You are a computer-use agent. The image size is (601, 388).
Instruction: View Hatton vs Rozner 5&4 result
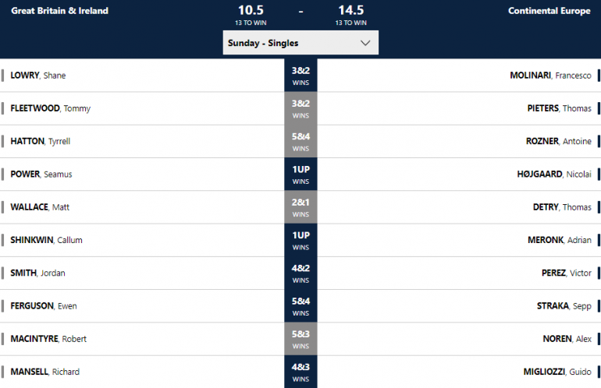[x=300, y=141]
